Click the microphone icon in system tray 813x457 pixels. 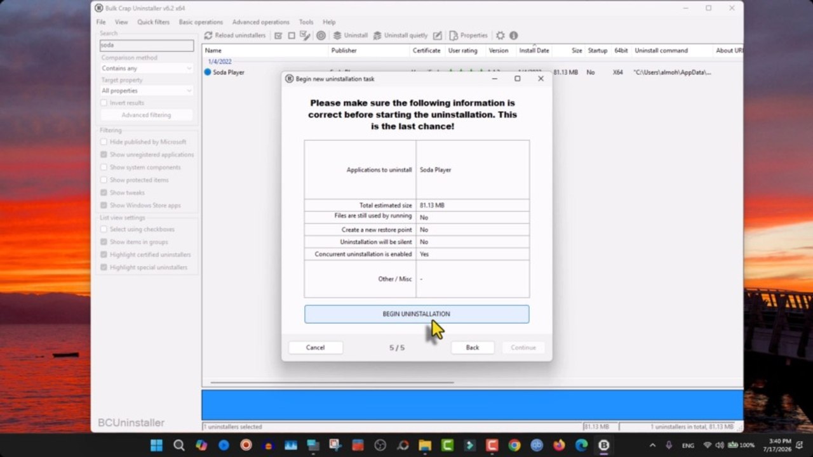(x=669, y=446)
